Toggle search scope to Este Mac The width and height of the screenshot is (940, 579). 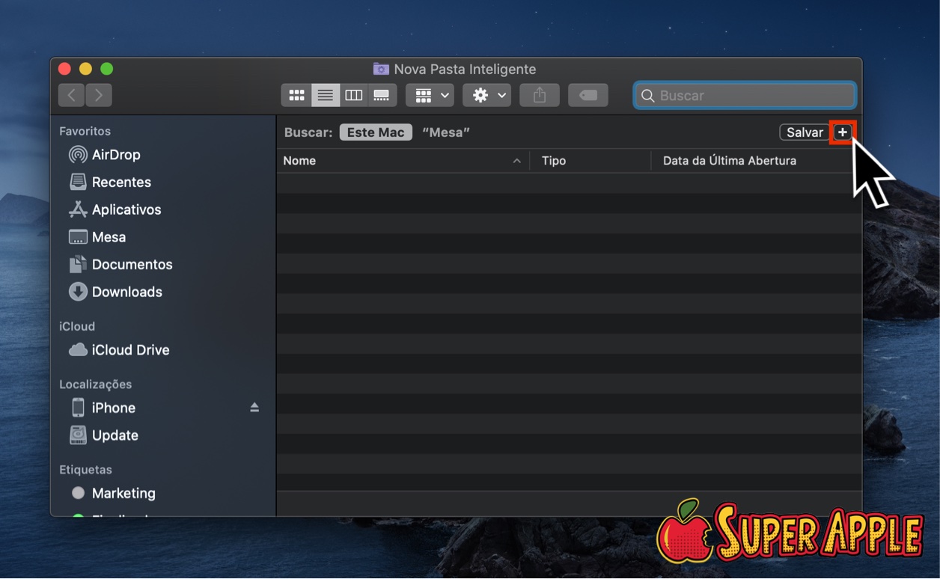point(376,132)
